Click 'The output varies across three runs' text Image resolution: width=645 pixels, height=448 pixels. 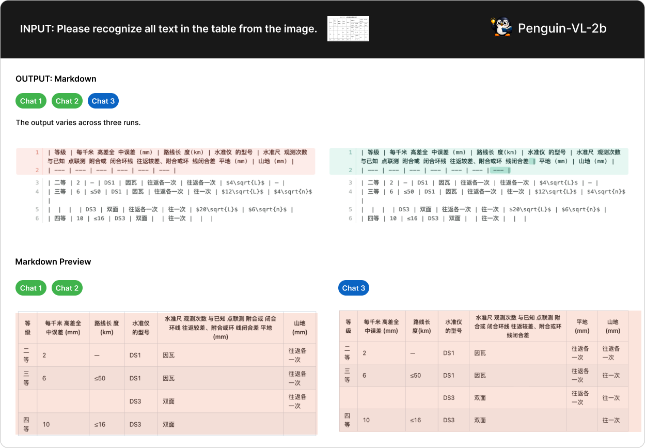[78, 122]
